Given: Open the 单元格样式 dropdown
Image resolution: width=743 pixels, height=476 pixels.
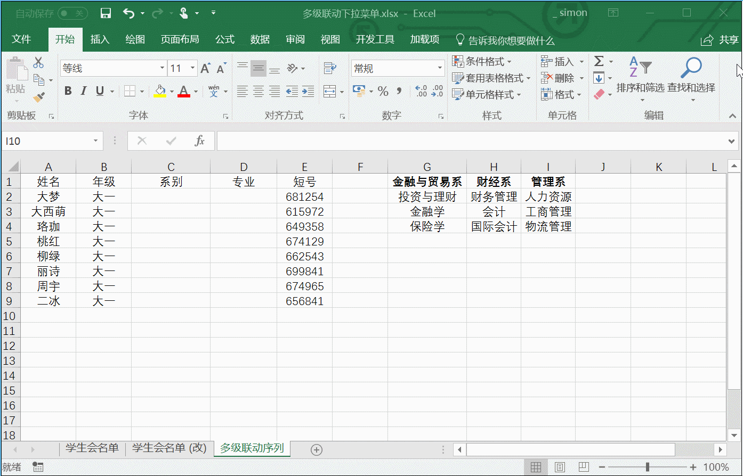Looking at the screenshot, I should 487,94.
